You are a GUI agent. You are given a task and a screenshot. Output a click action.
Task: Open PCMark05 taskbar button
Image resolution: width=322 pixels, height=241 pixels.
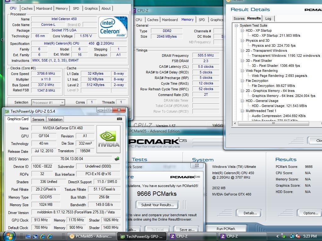(x=92, y=236)
